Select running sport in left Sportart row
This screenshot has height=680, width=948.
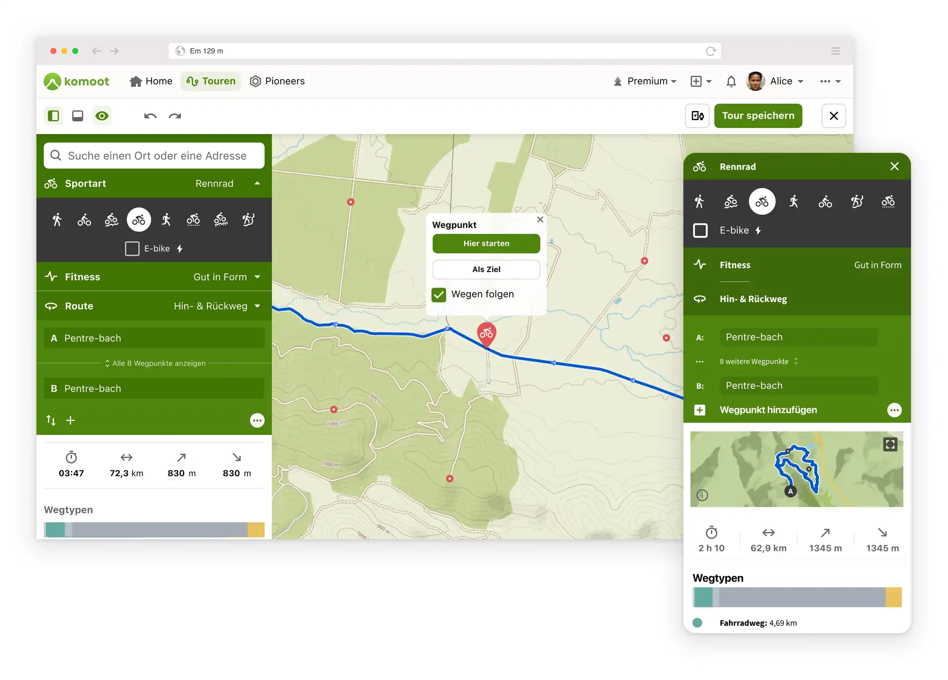coord(166,220)
